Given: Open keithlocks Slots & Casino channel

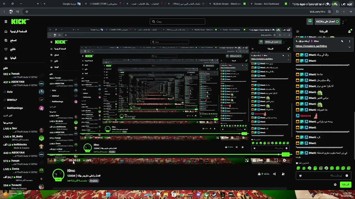Looking at the screenshot, I should (24, 146).
